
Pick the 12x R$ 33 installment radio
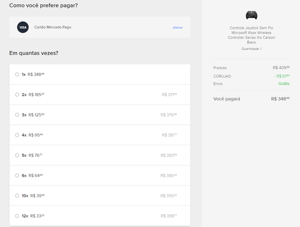pyautogui.click(x=17, y=216)
